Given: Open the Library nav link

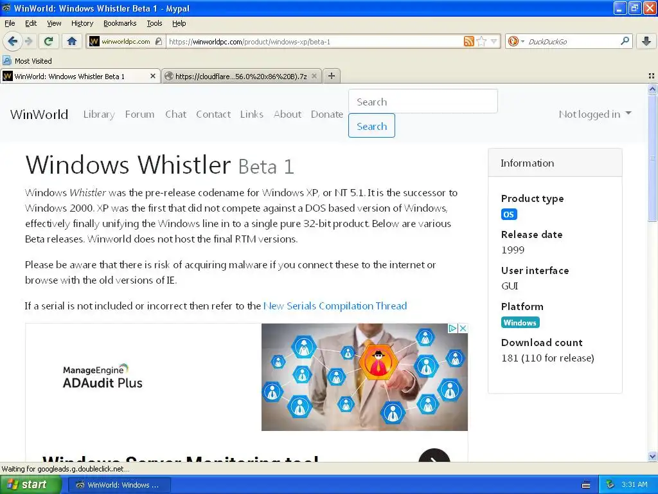Looking at the screenshot, I should coord(99,114).
